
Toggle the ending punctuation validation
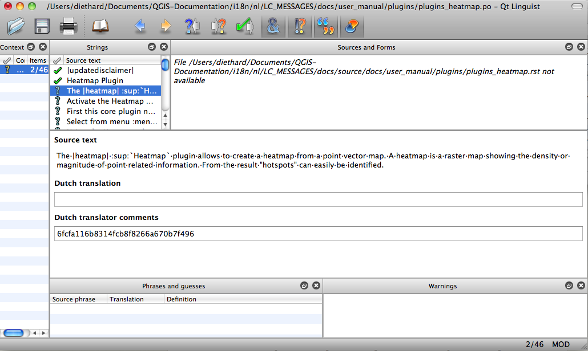pyautogui.click(x=300, y=26)
